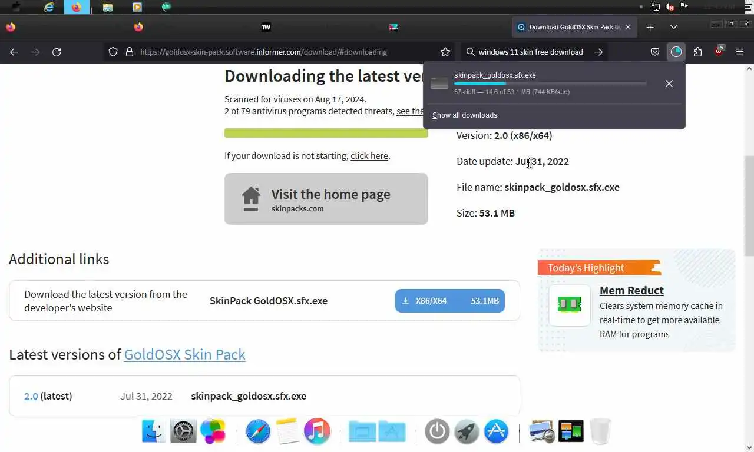754x452 pixels.
Task: Click the flag icon in the system tray
Action: click(x=684, y=7)
